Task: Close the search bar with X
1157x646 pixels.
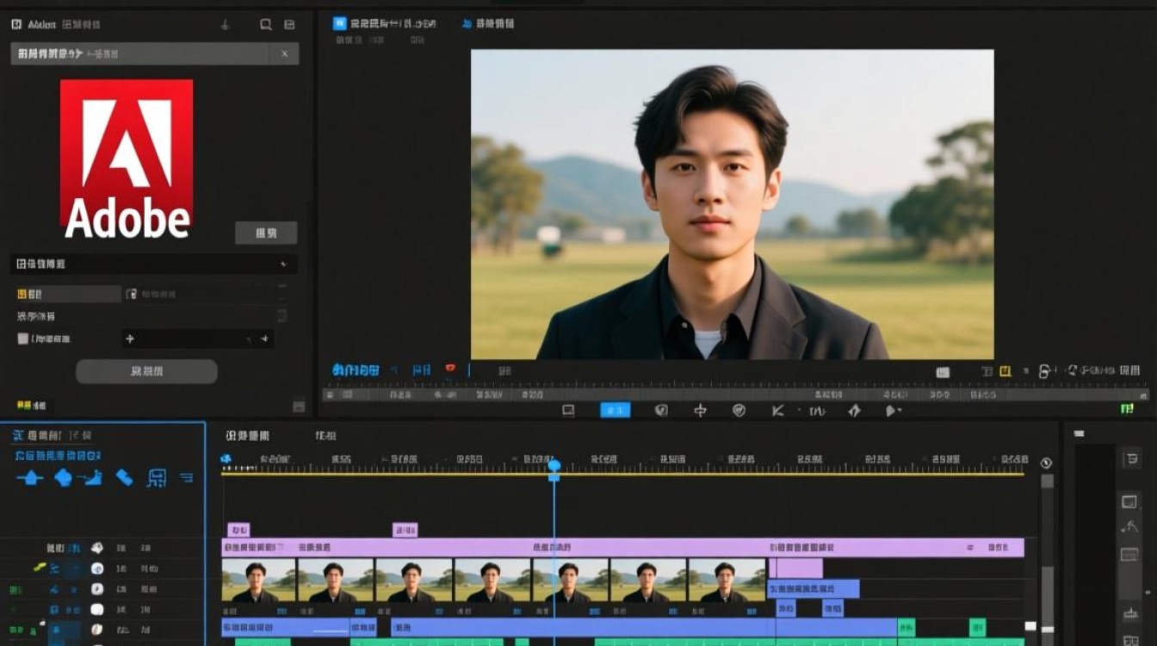Action: pyautogui.click(x=284, y=54)
